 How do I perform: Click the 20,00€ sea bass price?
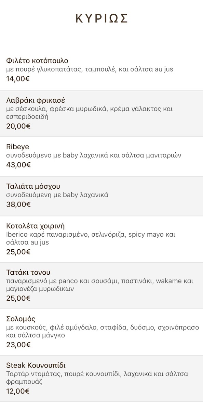(18, 126)
